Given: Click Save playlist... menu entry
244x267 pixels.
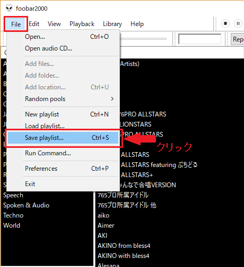Looking at the screenshot, I should point(63,138).
